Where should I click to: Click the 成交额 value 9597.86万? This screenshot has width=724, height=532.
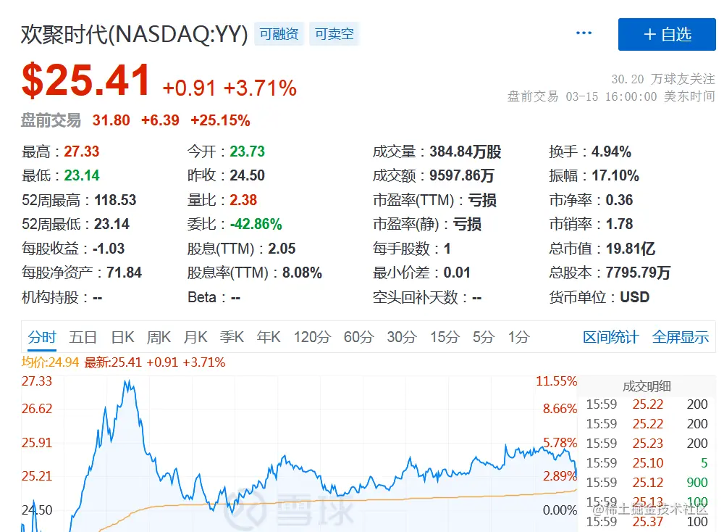[x=462, y=175]
